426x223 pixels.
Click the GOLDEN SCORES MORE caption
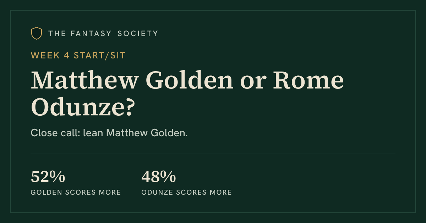click(x=76, y=193)
